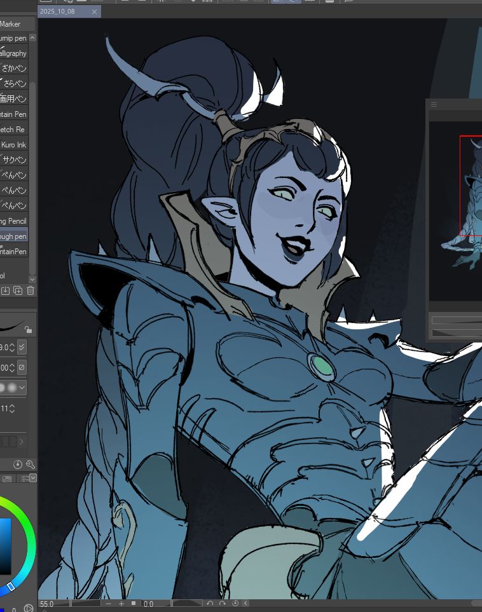The height and width of the screenshot is (612, 482).
Task: Click the fit-to-screen square icon
Action: [x=134, y=603]
